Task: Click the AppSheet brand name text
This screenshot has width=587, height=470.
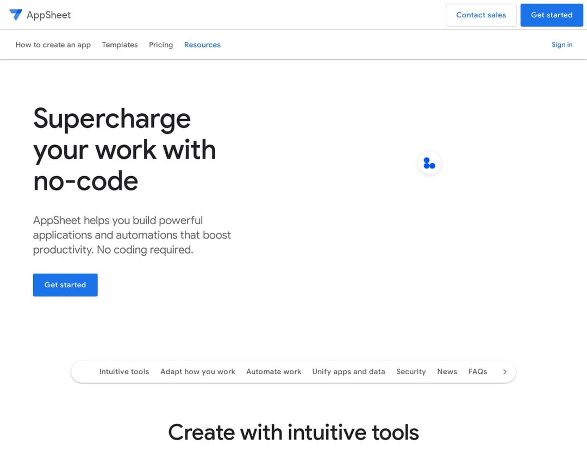Action: tap(49, 15)
